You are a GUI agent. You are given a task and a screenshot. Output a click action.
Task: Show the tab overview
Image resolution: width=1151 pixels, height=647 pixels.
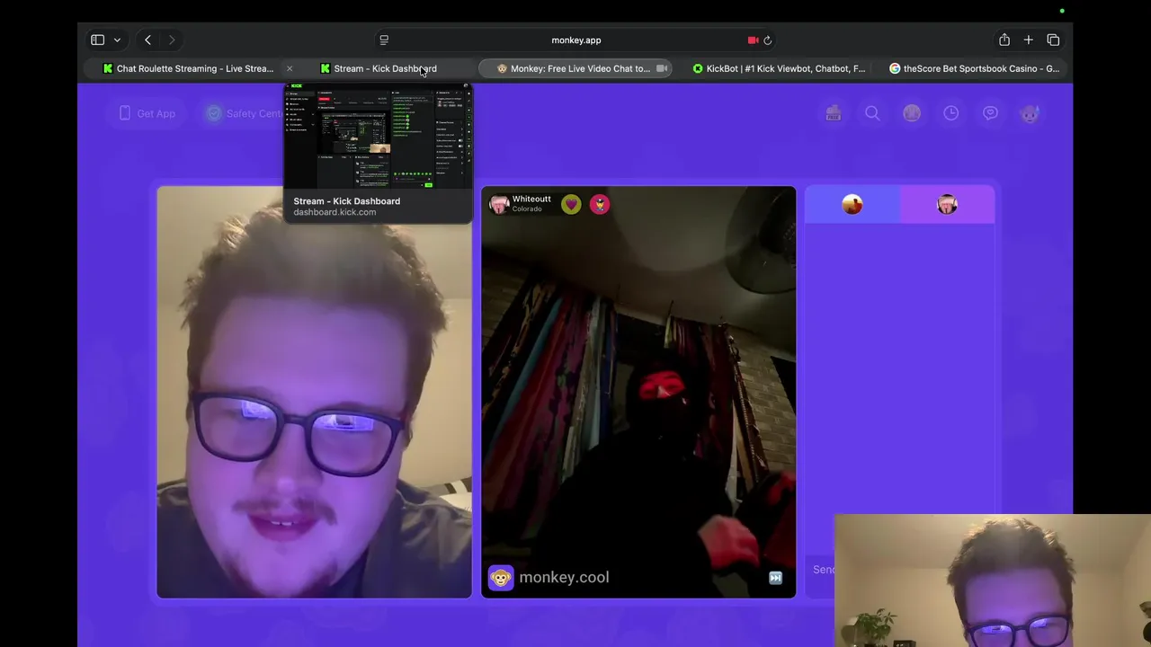coord(1053,40)
